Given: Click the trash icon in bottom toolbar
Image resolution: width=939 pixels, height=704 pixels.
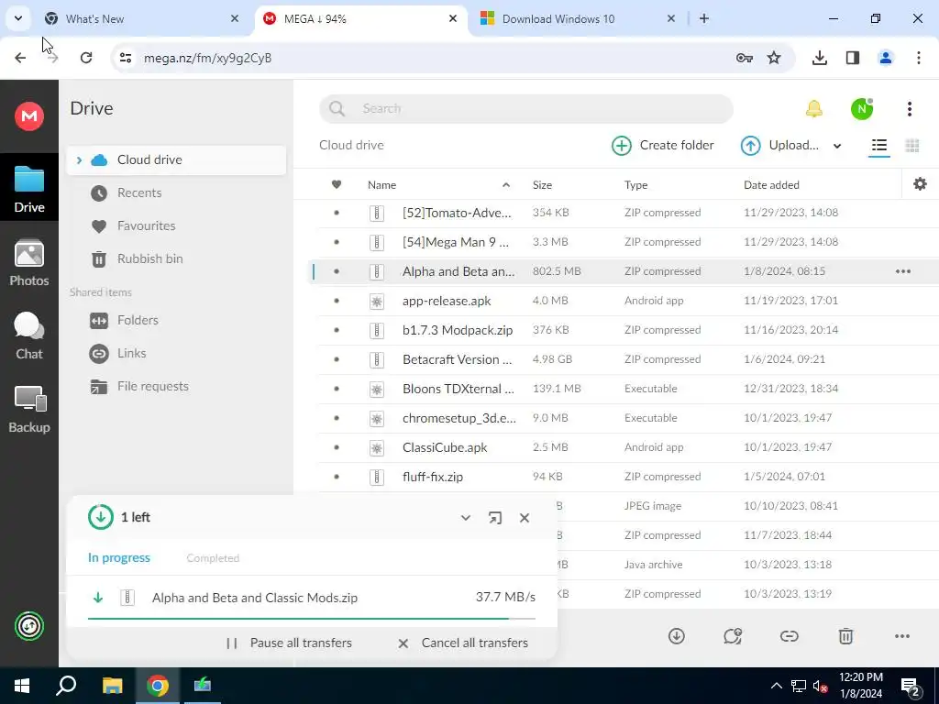Looking at the screenshot, I should [845, 636].
